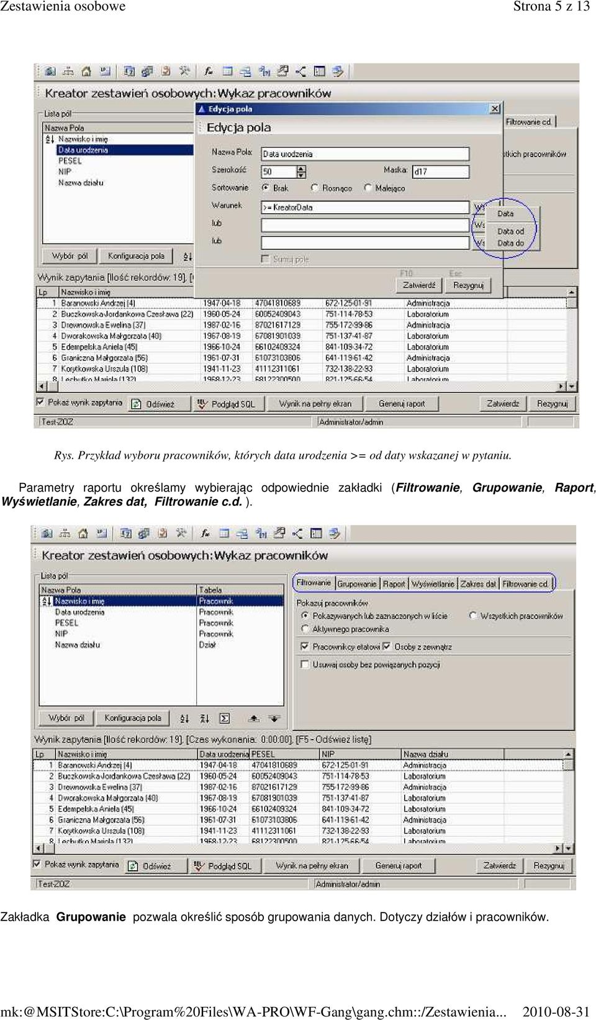This screenshot has width=596, height=1020.
Task: Choose Data do from the popup menu
Action: click(510, 243)
